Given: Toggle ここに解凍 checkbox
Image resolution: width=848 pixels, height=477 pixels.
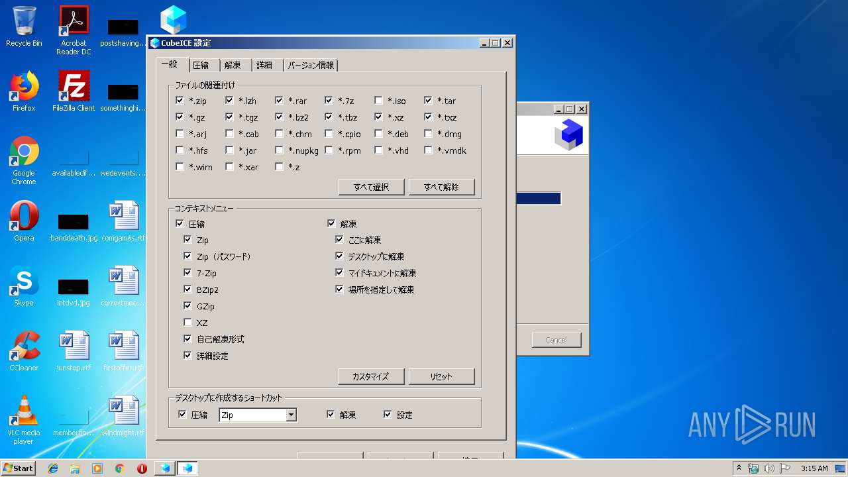Looking at the screenshot, I should [x=339, y=240].
